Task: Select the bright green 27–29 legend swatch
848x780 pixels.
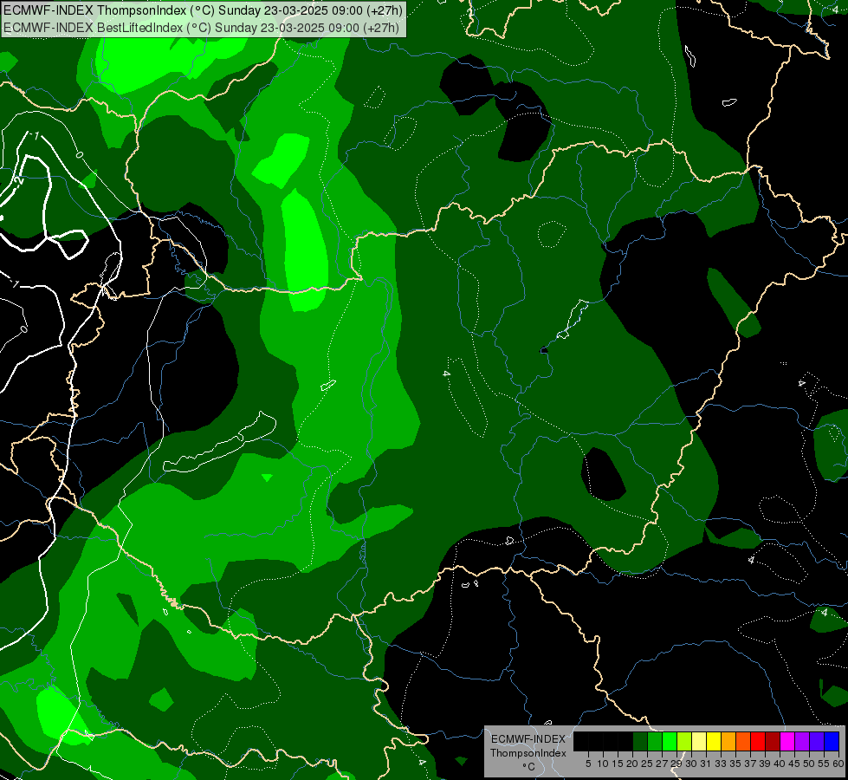Action: click(670, 741)
